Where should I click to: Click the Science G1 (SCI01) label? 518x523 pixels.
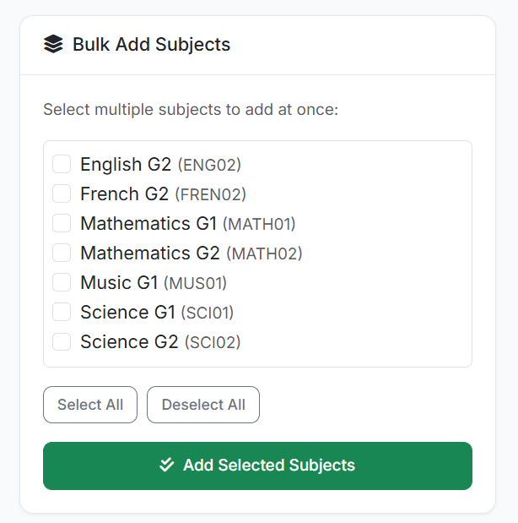pyautogui.click(x=157, y=312)
